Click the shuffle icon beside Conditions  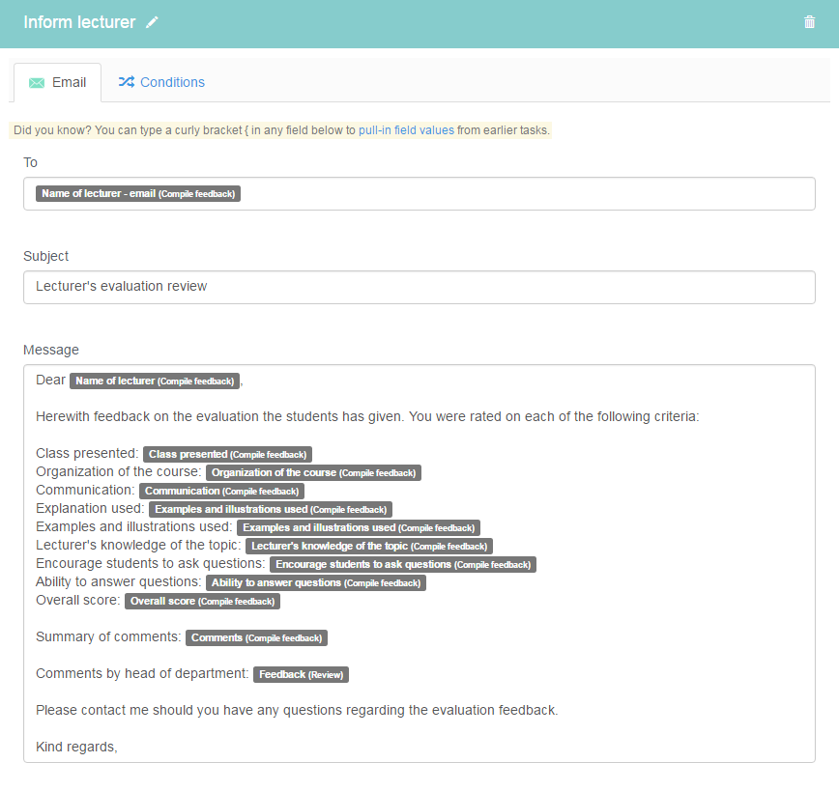[126, 82]
